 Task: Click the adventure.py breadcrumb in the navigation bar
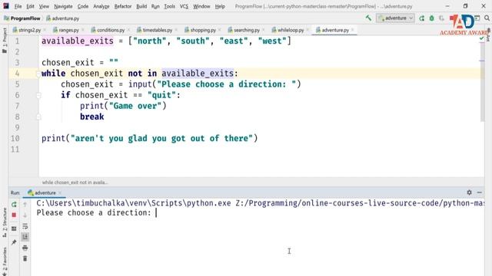tap(63, 18)
